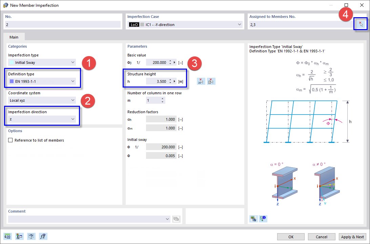The width and height of the screenshot is (370, 244).
Task: Click the select members picker icon
Action: point(361,24)
